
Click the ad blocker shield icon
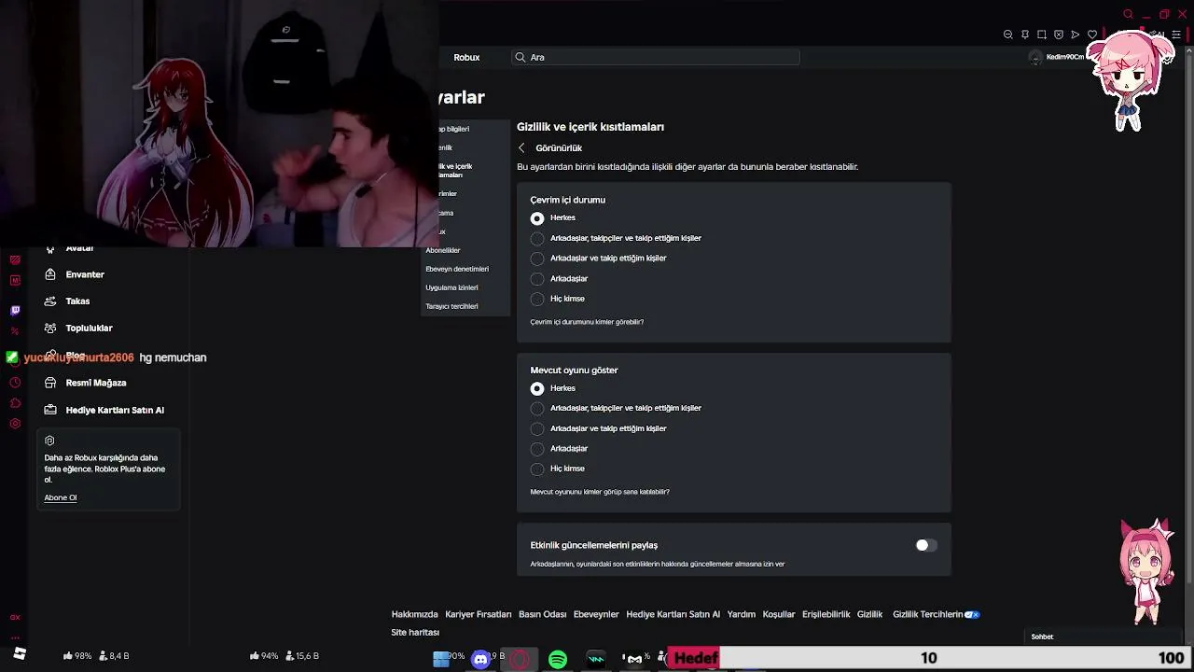pyautogui.click(x=1059, y=35)
